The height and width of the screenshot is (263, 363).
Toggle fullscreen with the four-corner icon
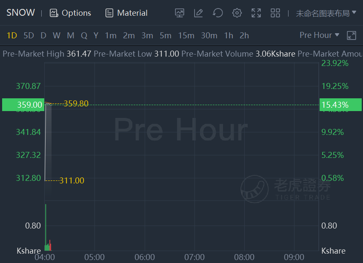tap(256, 13)
